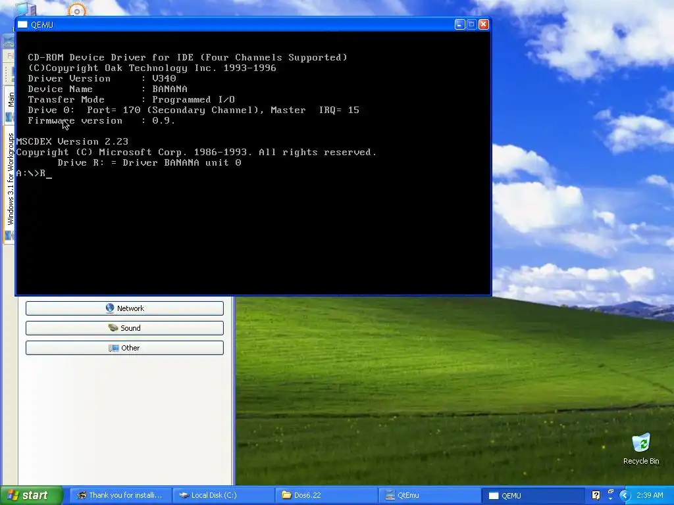
Task: Click the drive icon on Local Disk taskbar button
Action: point(184,495)
